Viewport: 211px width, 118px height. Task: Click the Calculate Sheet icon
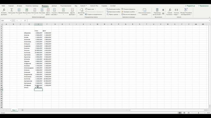(x=163, y=13)
